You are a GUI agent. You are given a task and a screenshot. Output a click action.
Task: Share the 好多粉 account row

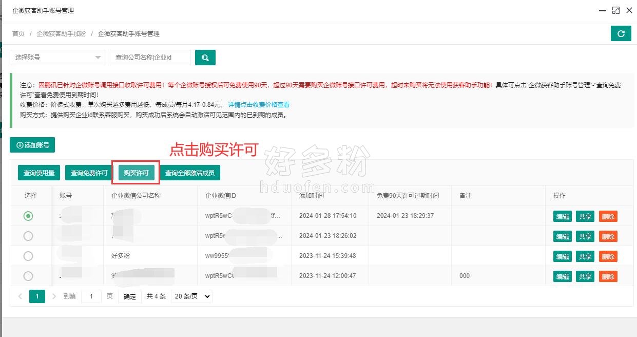[585, 256]
